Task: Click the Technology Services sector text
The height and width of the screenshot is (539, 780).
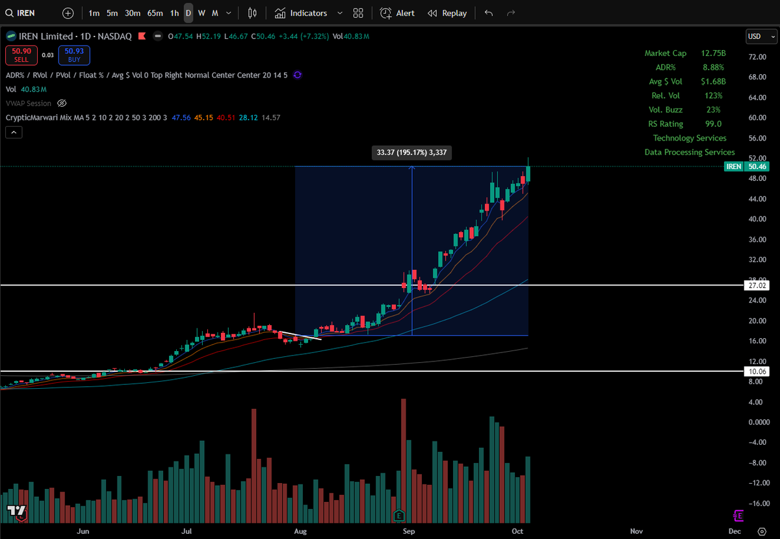Action: pos(690,138)
